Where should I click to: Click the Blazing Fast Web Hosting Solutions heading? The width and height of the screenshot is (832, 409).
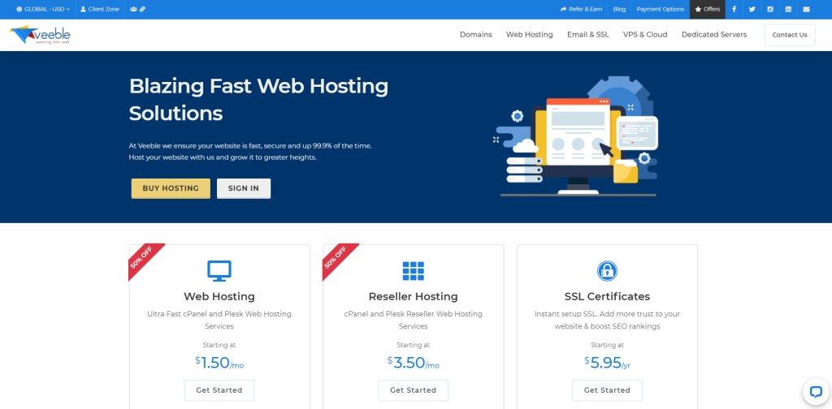[259, 100]
